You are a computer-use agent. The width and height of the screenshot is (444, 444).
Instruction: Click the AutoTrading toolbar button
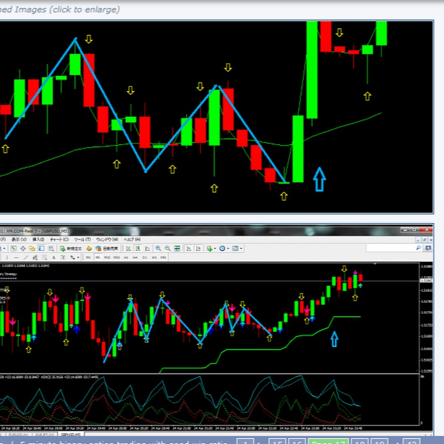point(106,248)
